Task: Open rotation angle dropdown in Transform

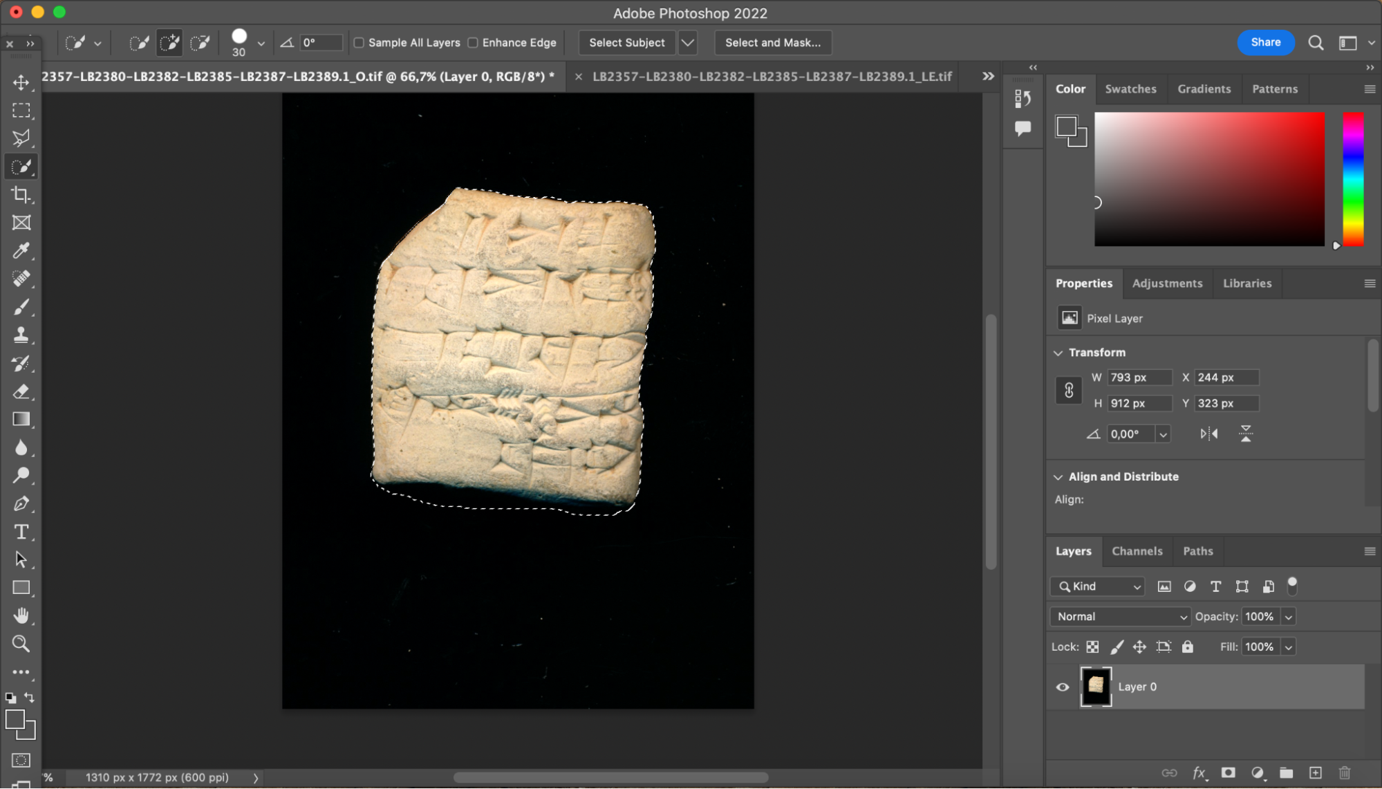Action: click(1164, 434)
